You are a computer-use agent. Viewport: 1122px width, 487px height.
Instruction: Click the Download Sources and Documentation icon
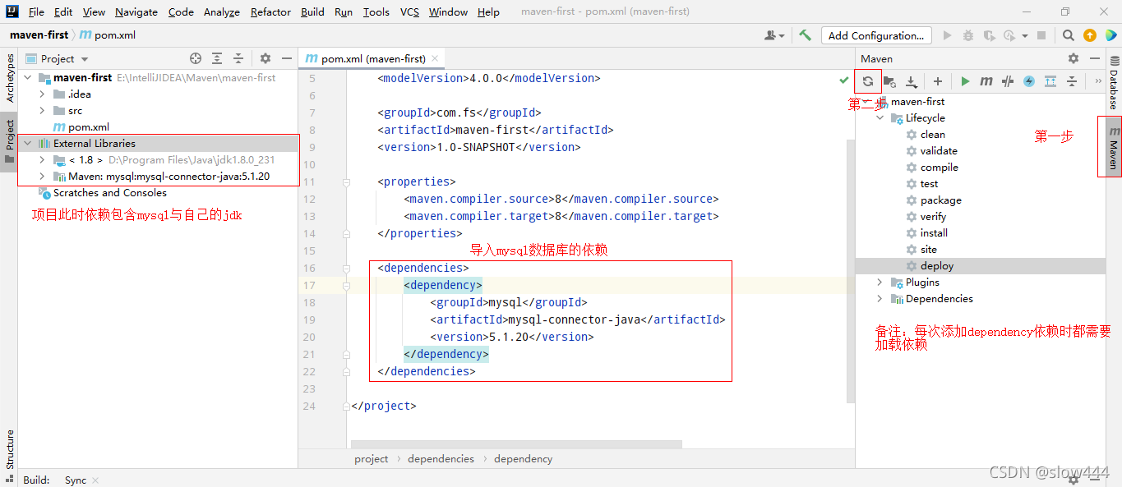click(911, 81)
